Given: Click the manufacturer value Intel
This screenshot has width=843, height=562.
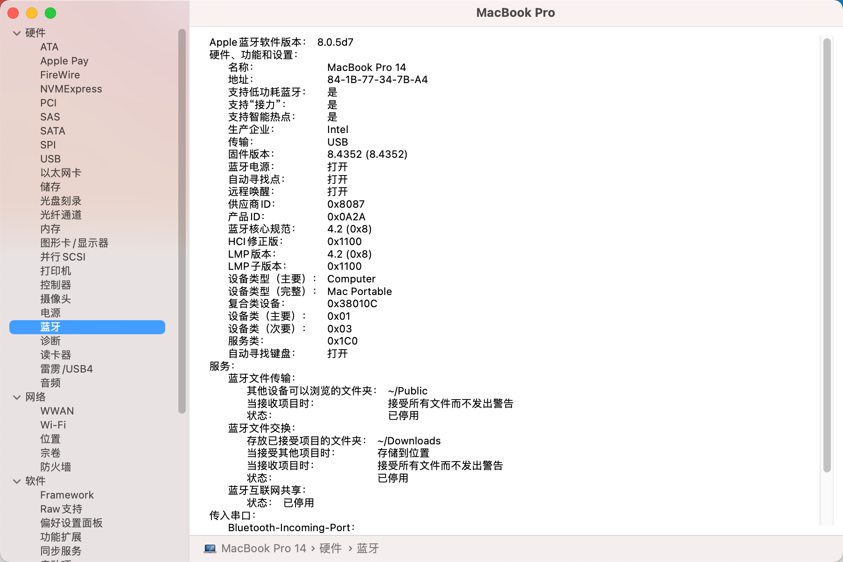Looking at the screenshot, I should click(x=337, y=130).
